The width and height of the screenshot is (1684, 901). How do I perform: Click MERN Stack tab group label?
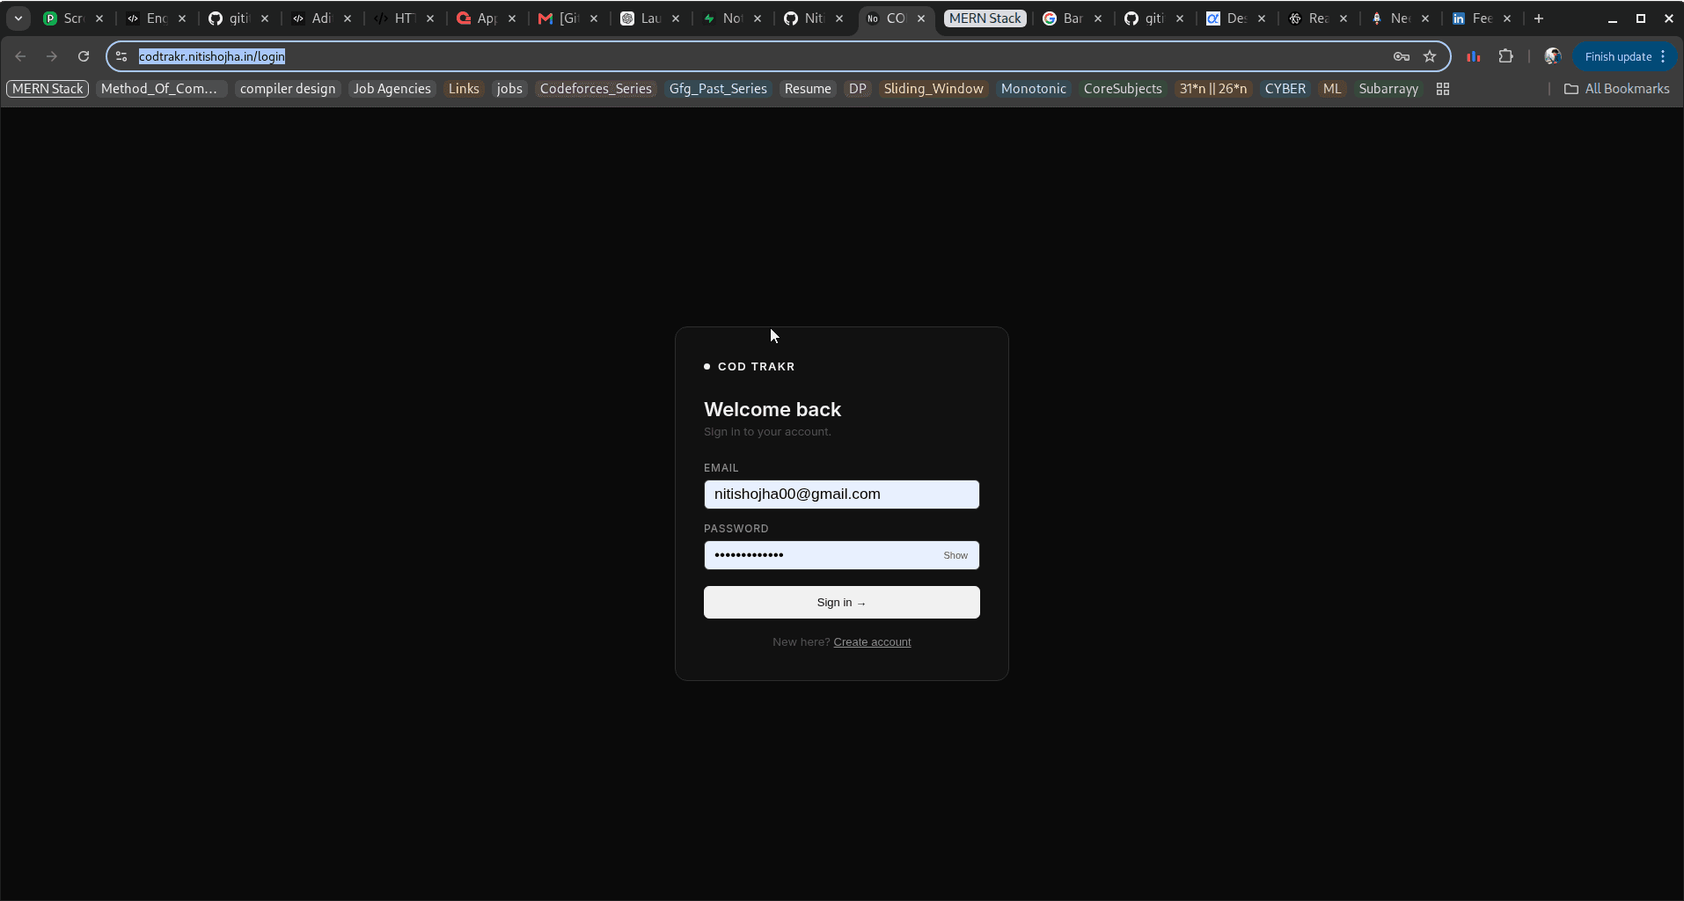(x=985, y=18)
